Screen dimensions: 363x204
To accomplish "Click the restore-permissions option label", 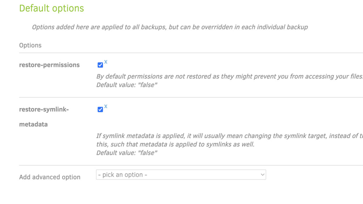I will pyautogui.click(x=49, y=64).
